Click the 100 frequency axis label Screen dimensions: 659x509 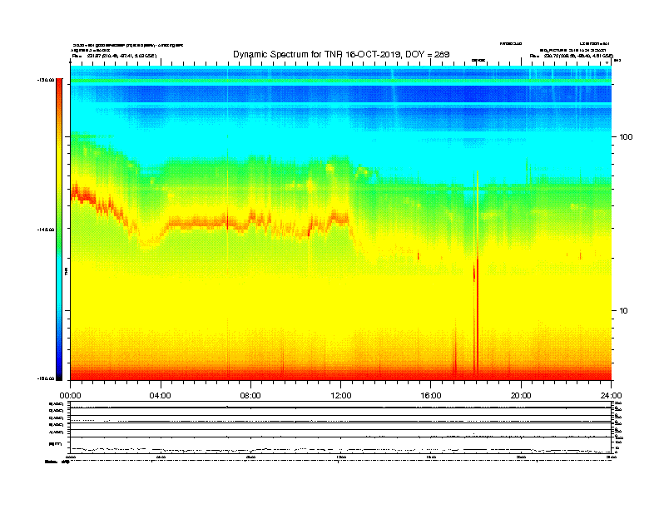tap(626, 137)
